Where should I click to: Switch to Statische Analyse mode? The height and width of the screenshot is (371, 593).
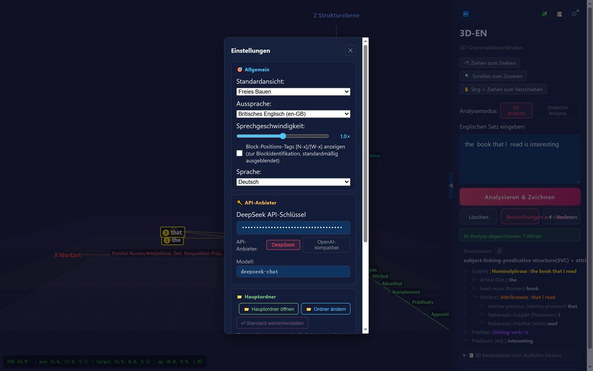click(x=557, y=110)
